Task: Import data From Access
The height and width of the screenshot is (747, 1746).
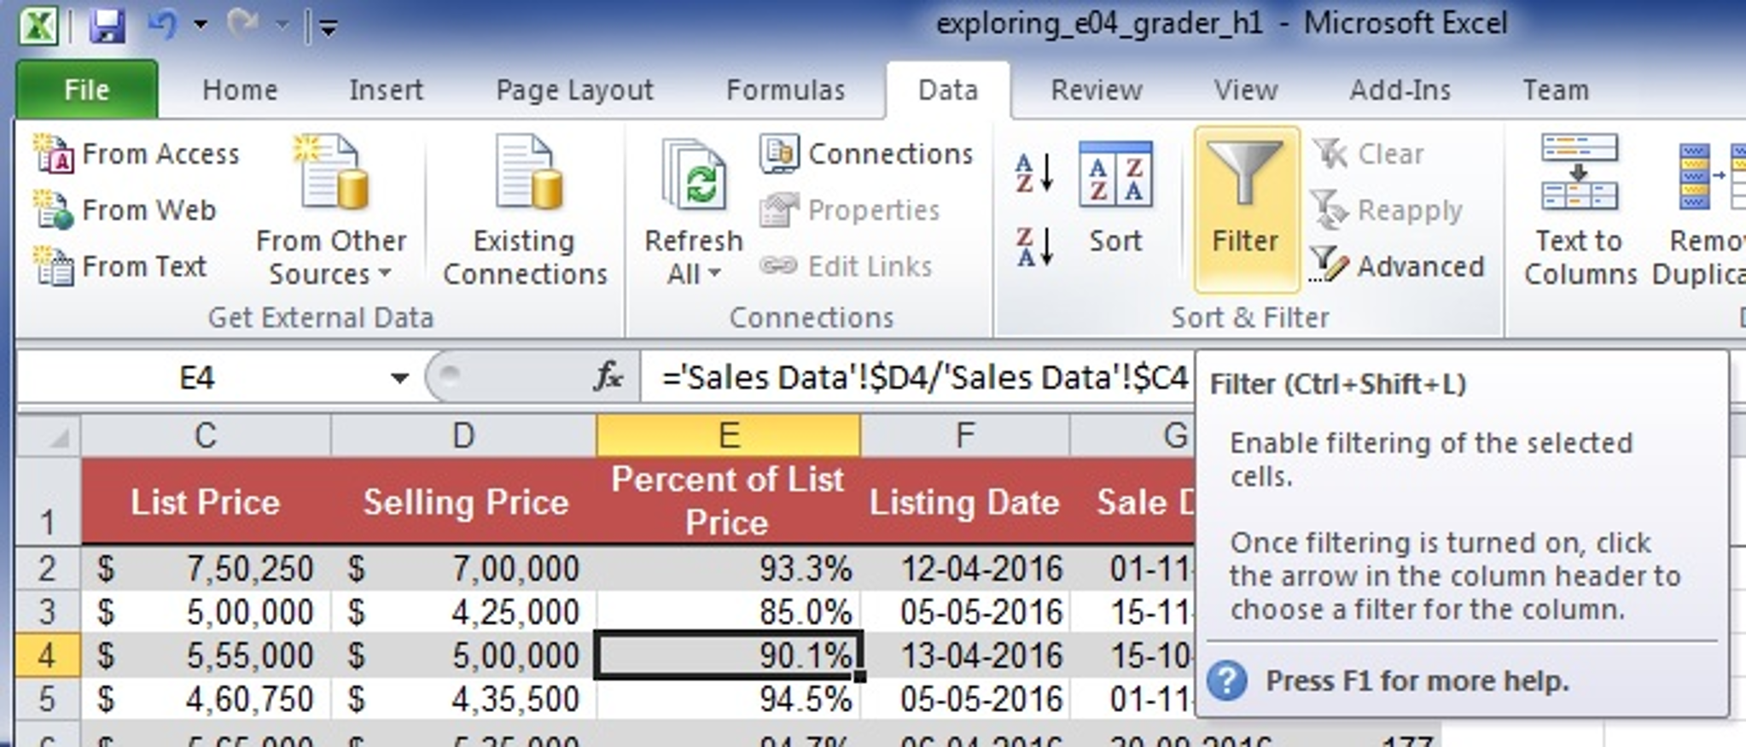Action: [x=137, y=154]
